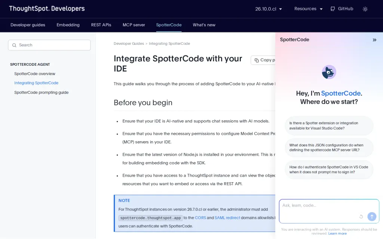Open SpotterCode overview in sidebar
This screenshot has height=239, width=383.
click(x=35, y=74)
